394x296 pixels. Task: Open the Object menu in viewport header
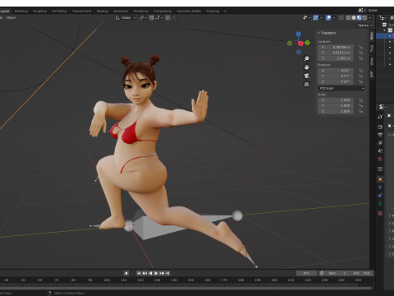(11, 18)
